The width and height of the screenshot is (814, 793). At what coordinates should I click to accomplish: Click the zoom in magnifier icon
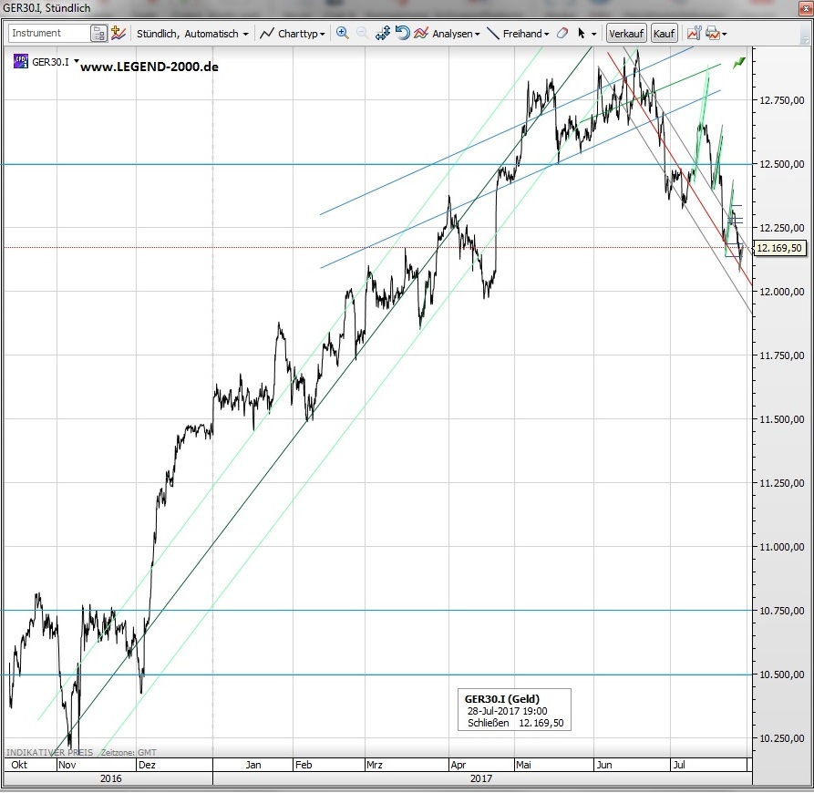point(343,33)
